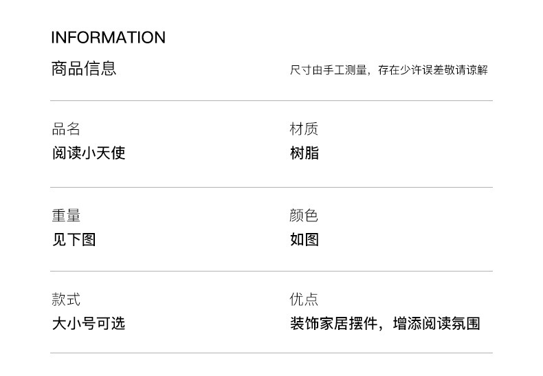
Task: Click the divider line below 见下图
Action: point(271,271)
